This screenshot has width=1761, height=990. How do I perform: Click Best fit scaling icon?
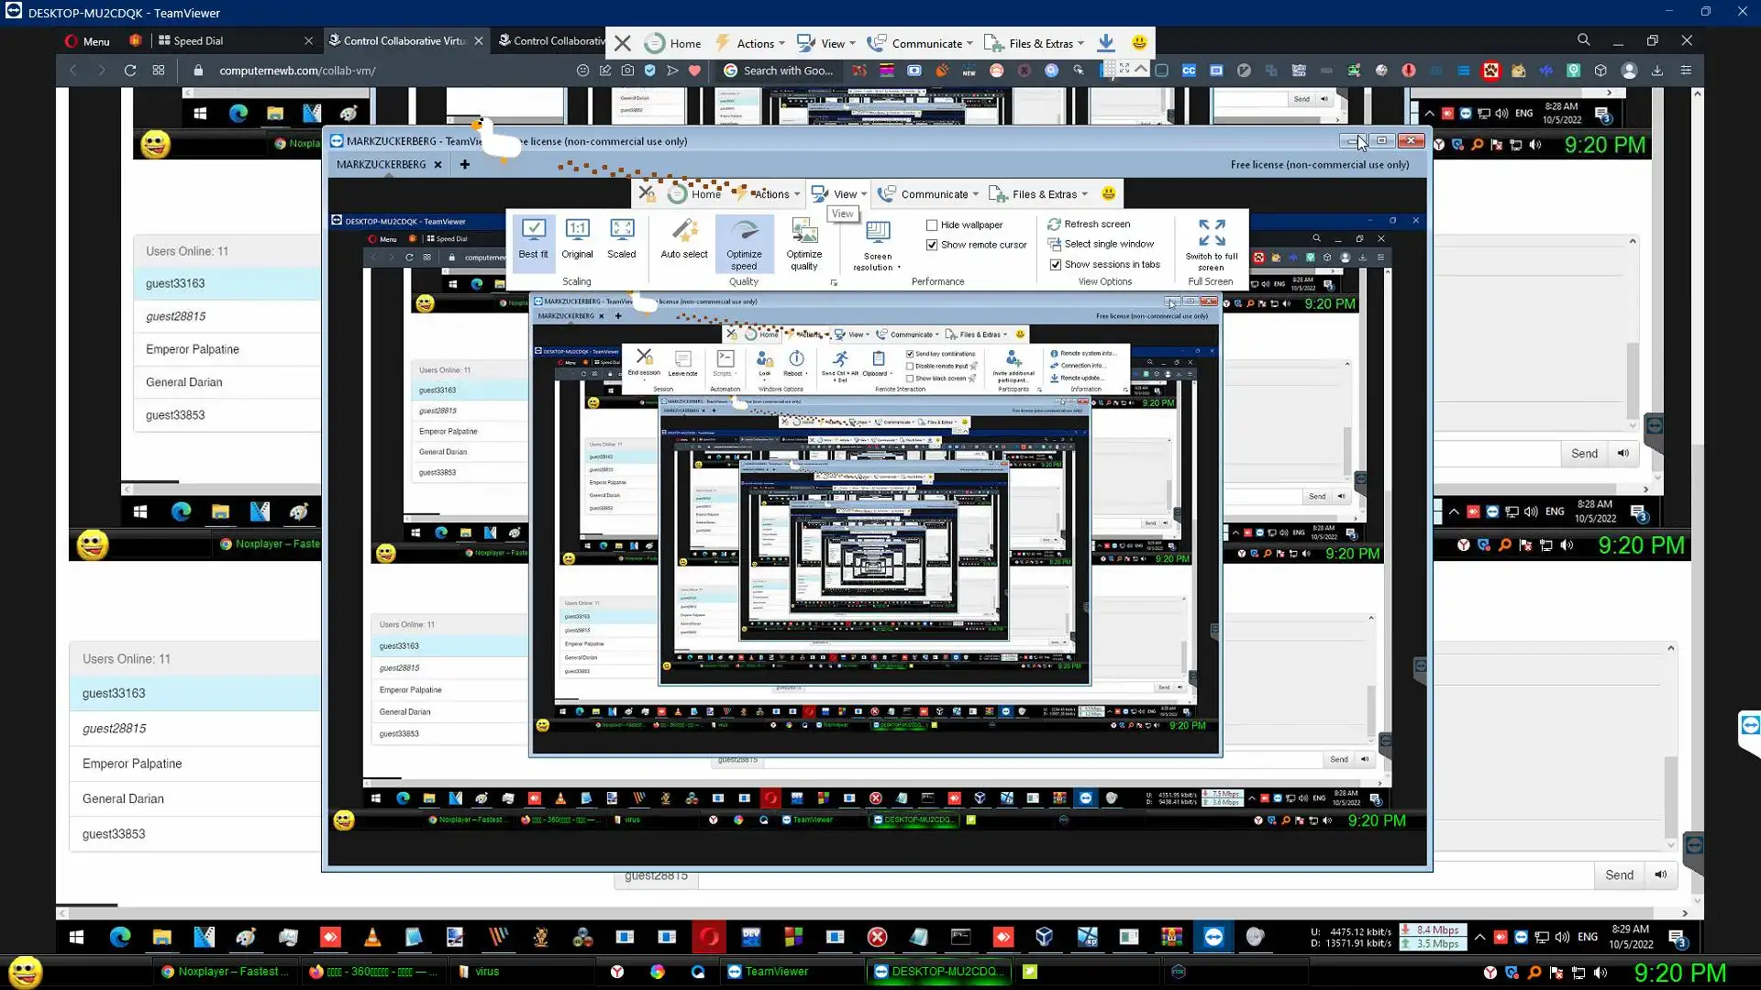[x=533, y=230]
